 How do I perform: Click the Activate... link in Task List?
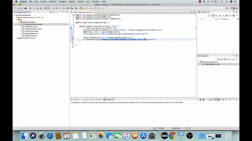(x=225, y=19)
